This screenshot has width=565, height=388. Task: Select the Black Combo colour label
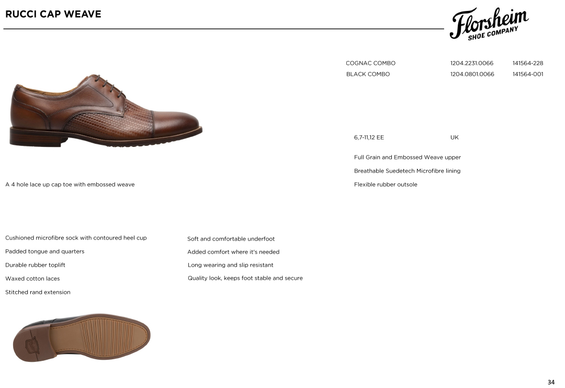click(368, 74)
